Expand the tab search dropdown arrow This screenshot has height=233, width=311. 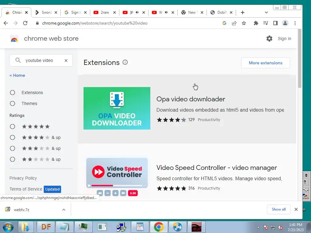pyautogui.click(x=266, y=12)
